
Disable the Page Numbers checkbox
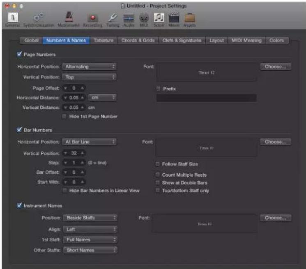click(x=19, y=54)
